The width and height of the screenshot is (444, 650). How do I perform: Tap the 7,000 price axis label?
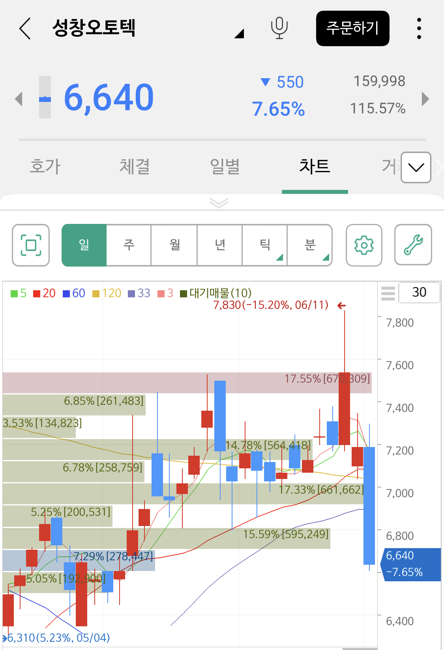point(400,494)
